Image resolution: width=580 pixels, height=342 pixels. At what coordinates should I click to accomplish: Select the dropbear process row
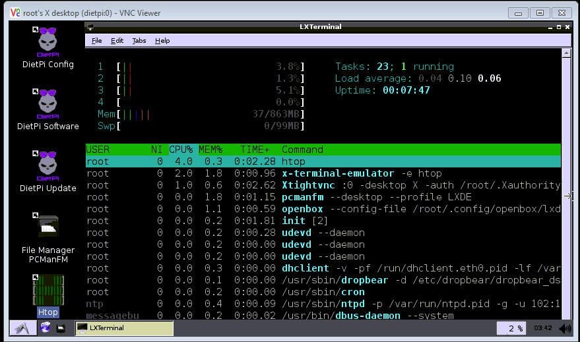coord(323,280)
